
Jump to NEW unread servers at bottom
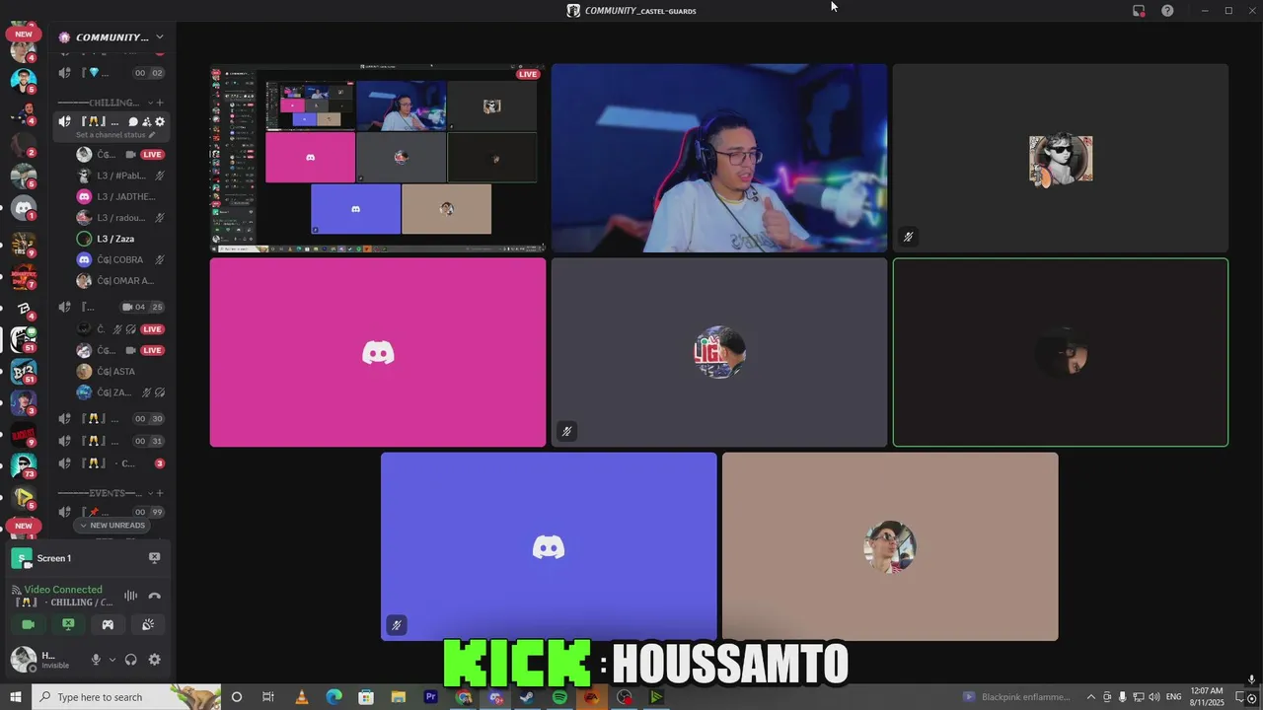coord(23,526)
